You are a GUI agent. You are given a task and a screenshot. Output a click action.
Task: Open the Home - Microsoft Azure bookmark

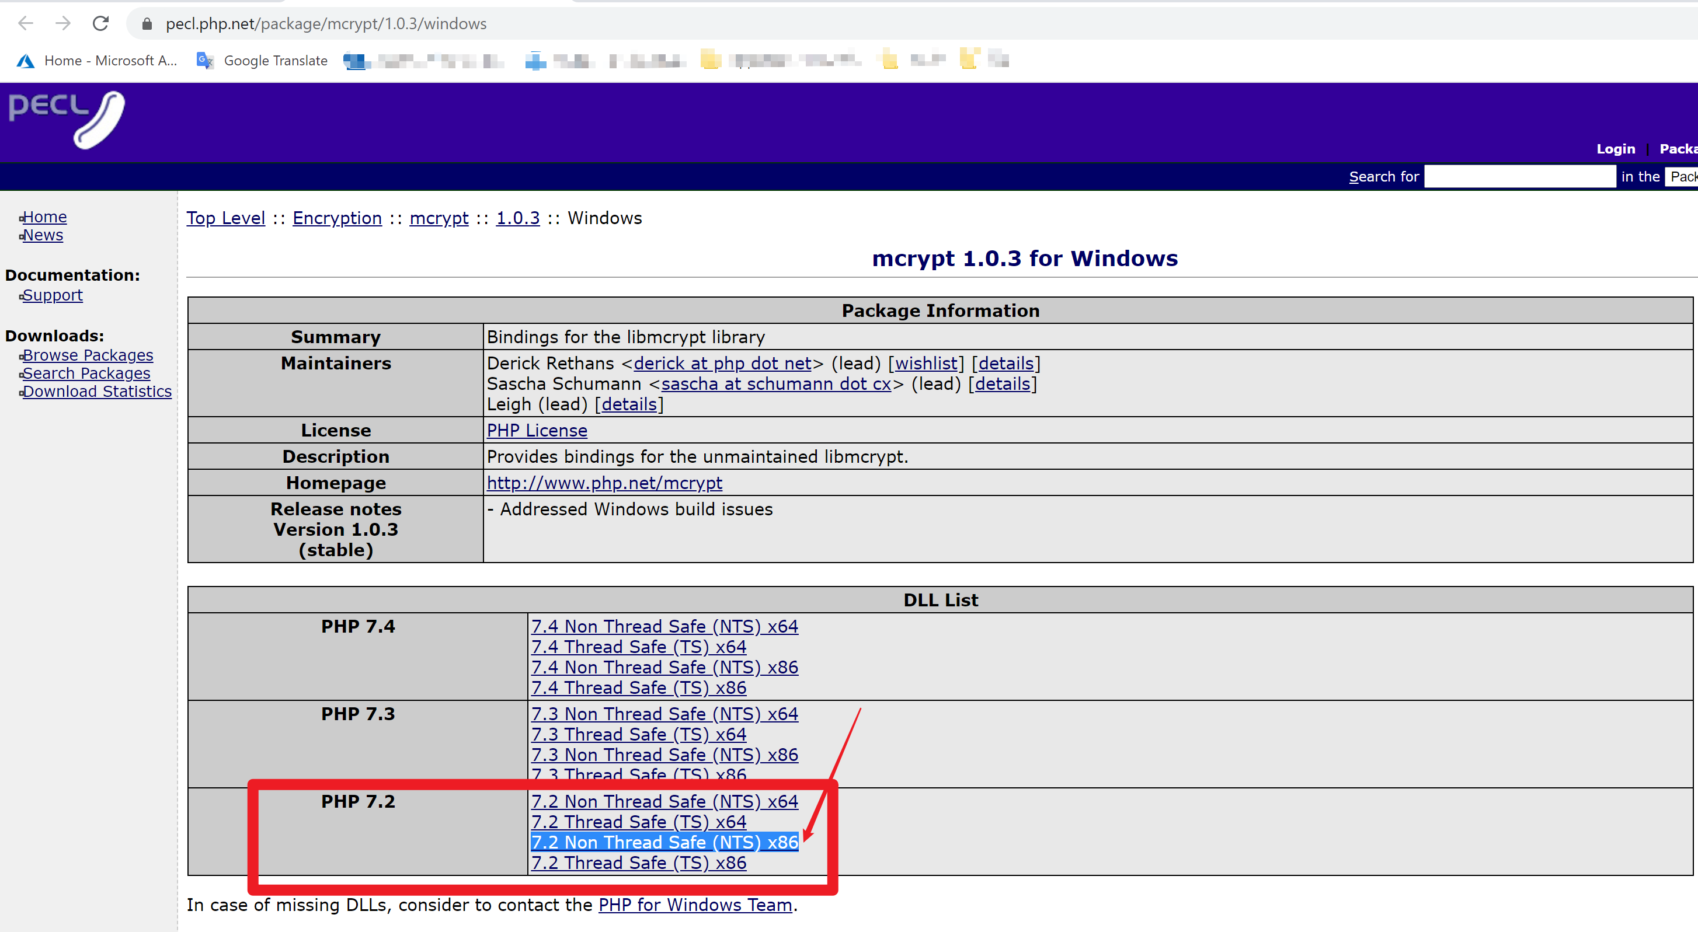97,61
